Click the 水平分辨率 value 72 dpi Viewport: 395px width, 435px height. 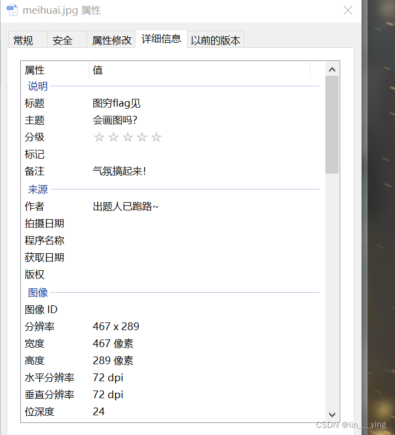(108, 377)
